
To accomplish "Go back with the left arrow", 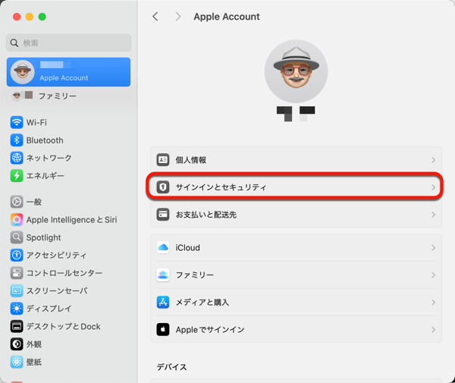I will [155, 17].
